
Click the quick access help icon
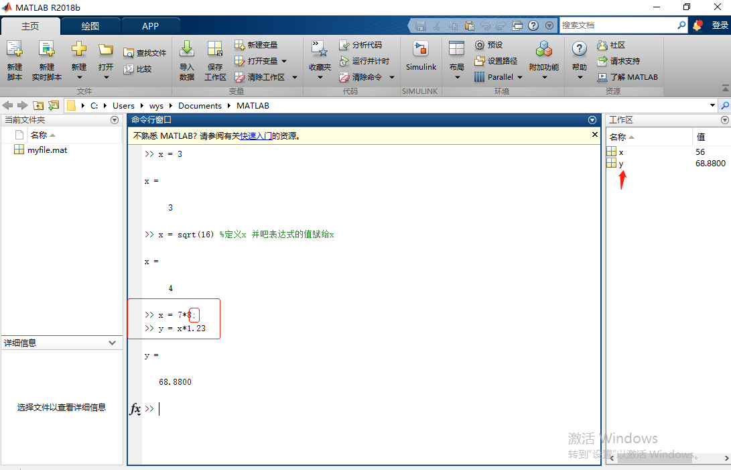coord(533,25)
